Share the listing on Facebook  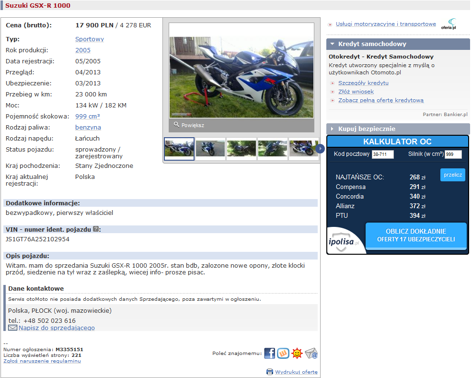269,353
